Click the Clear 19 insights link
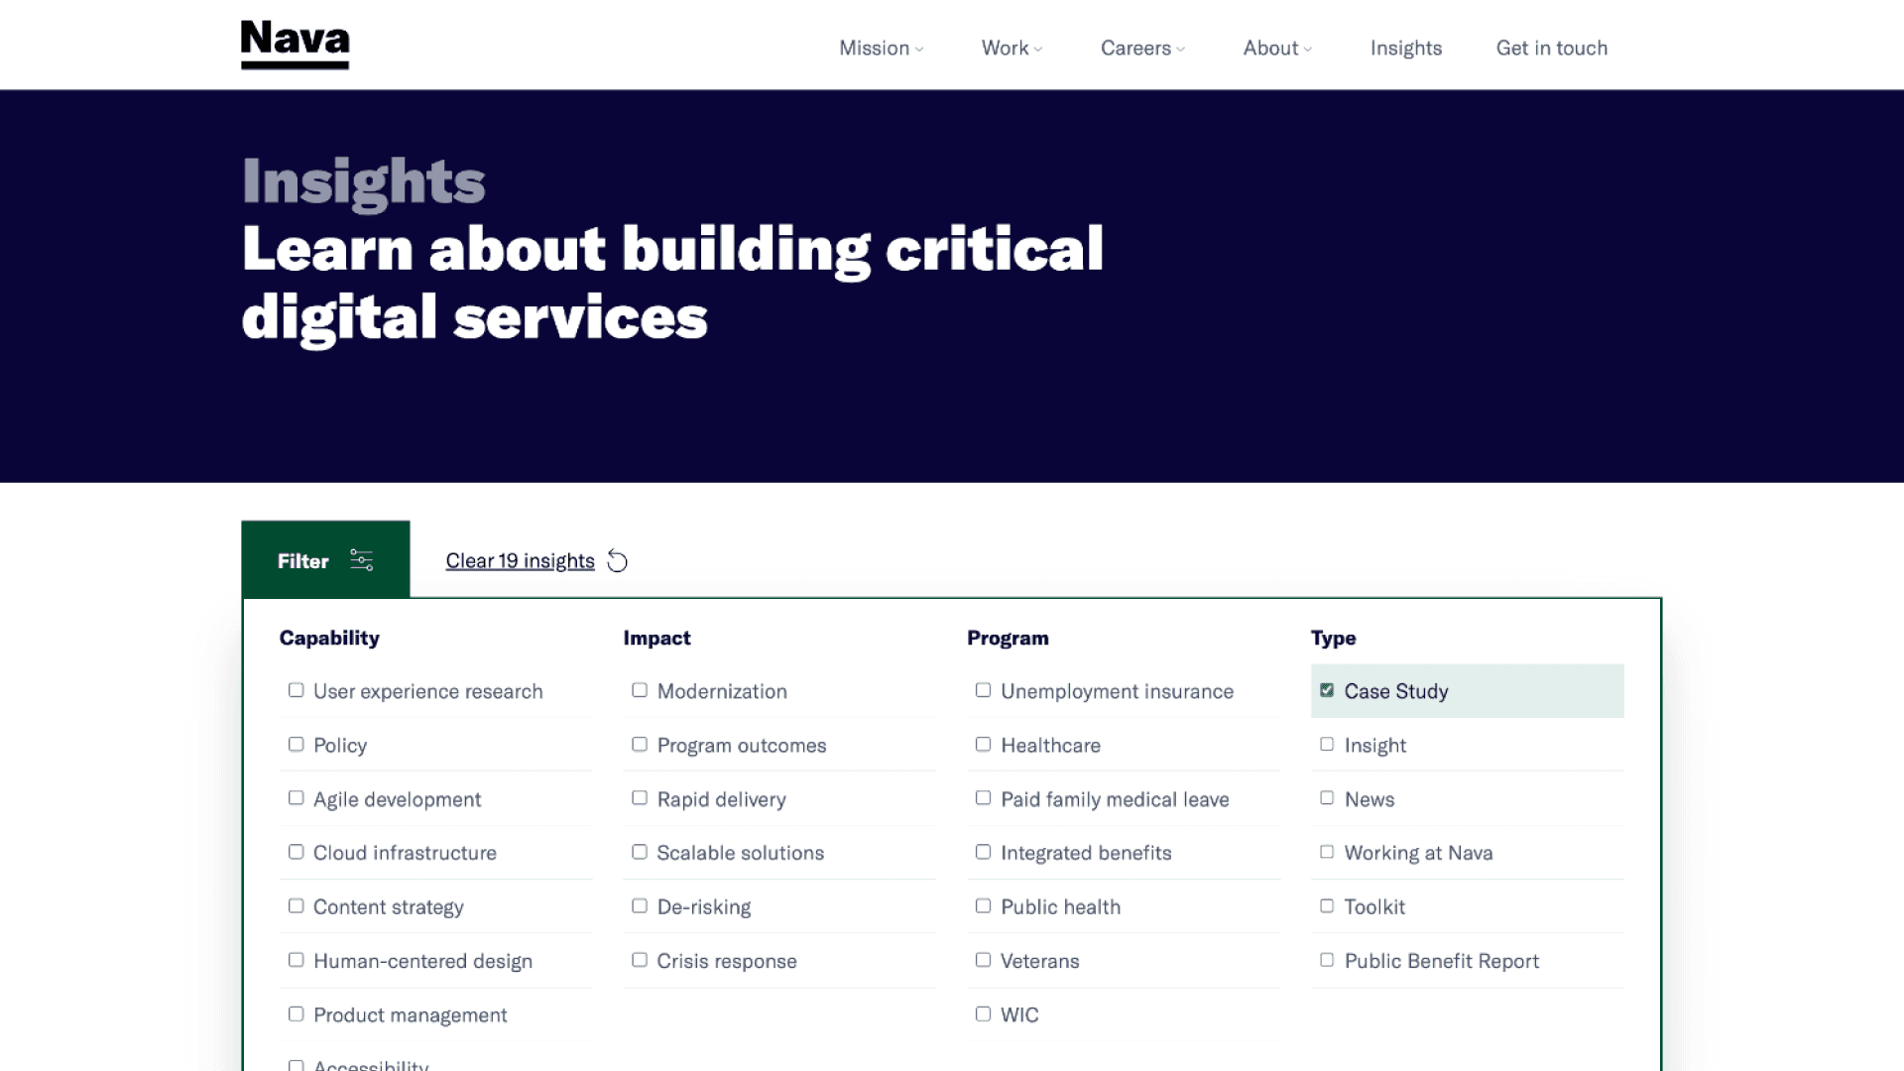This screenshot has width=1904, height=1071. point(520,561)
